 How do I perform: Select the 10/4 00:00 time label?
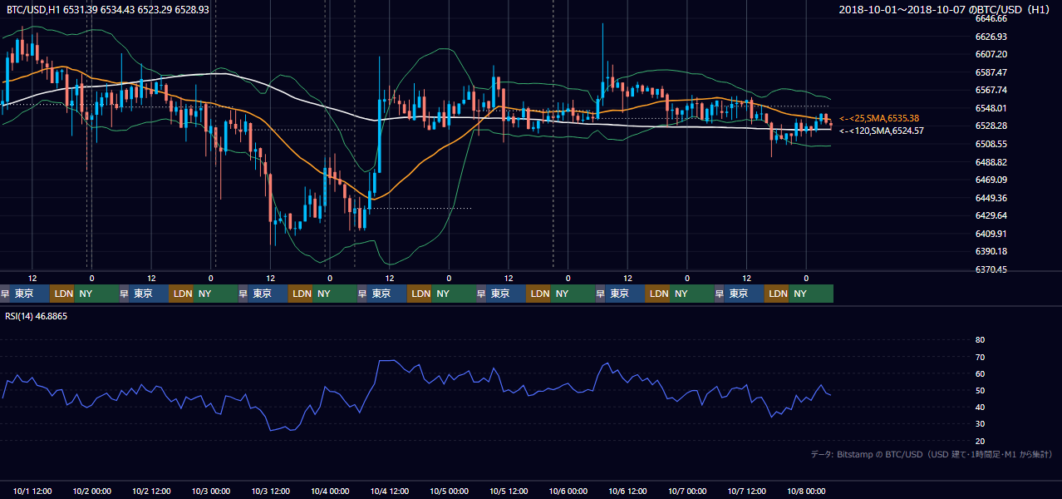(x=330, y=491)
